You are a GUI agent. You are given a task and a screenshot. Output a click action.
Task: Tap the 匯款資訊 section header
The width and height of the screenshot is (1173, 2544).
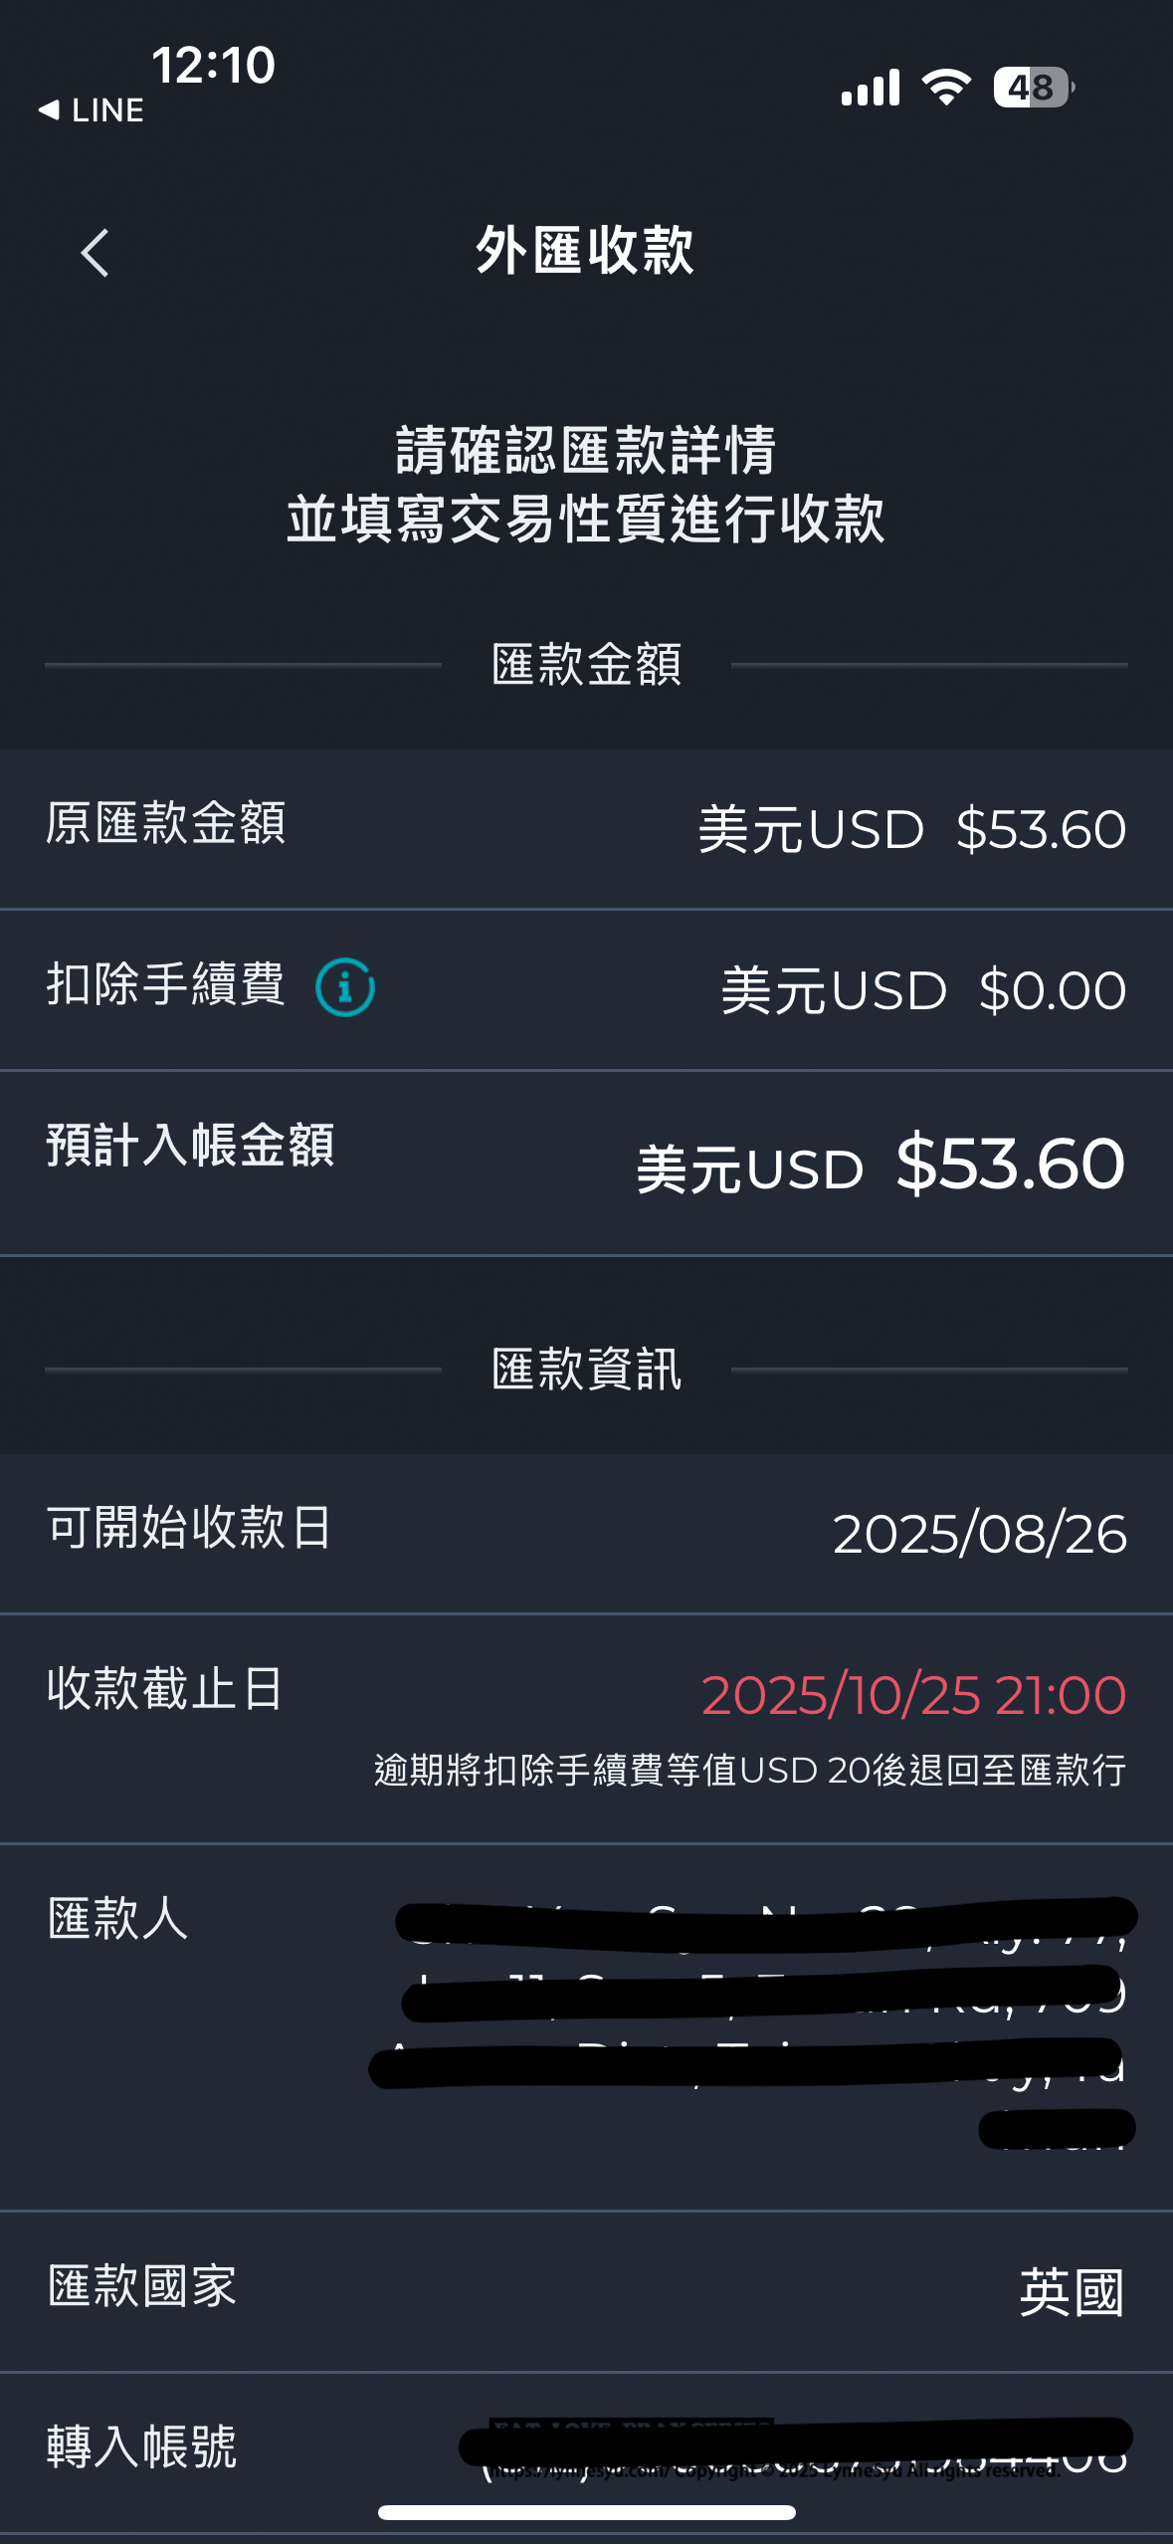pyautogui.click(x=586, y=1370)
